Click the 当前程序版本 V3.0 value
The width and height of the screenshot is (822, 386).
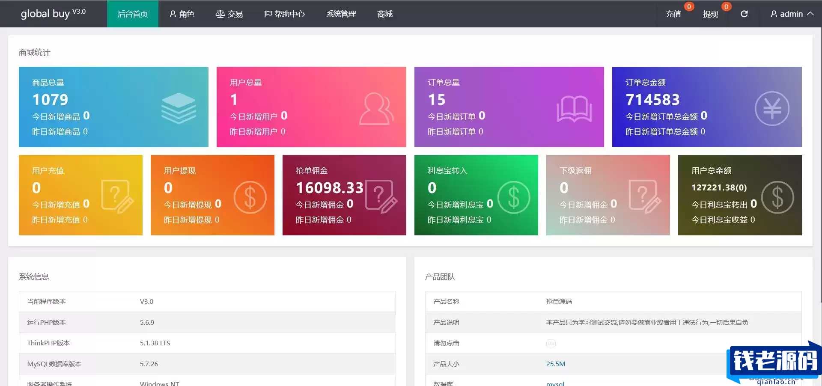click(146, 301)
